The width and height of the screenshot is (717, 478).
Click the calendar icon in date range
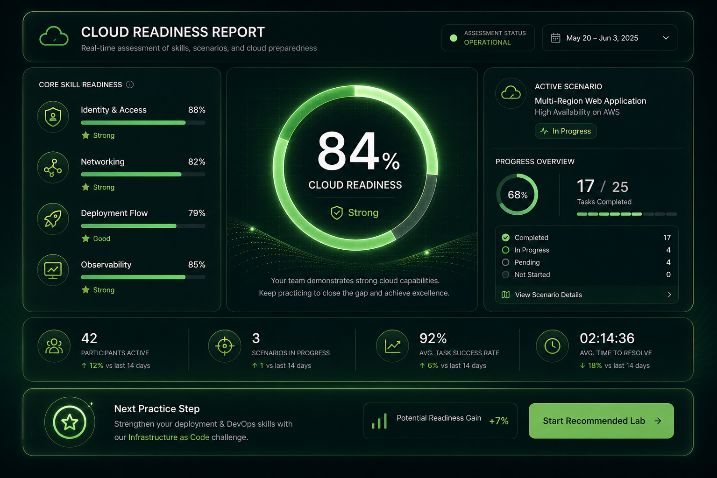click(x=555, y=38)
